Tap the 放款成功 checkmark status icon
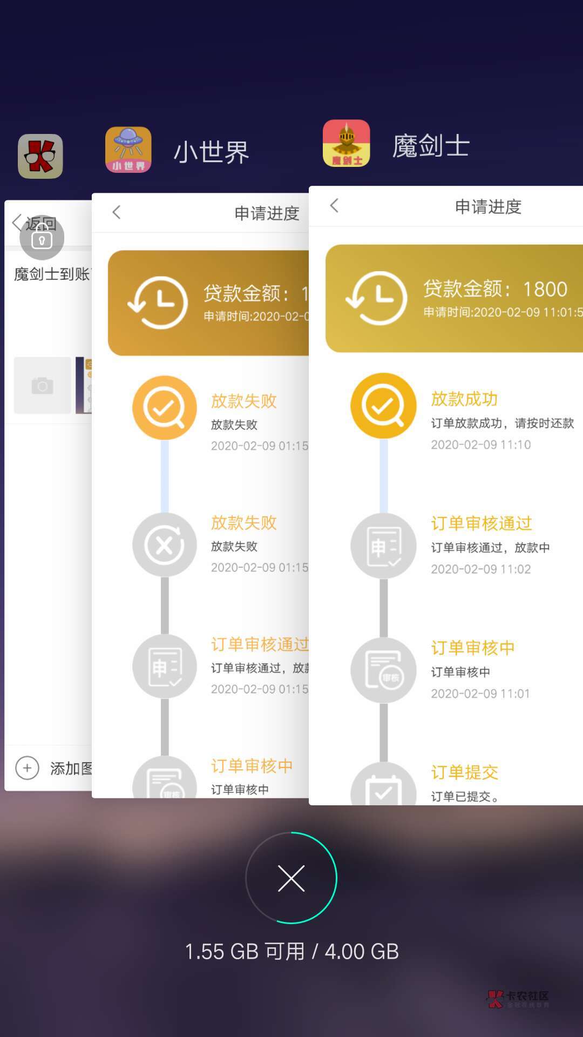Screen dimensions: 583x1037 click(x=383, y=406)
